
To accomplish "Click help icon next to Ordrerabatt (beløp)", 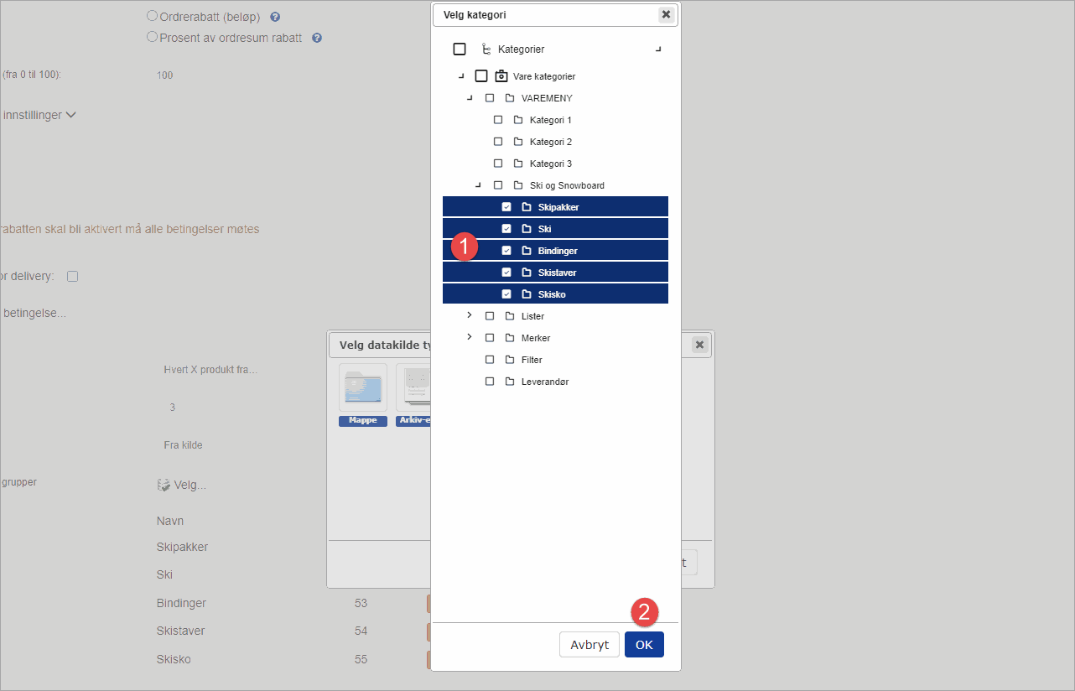I will tap(275, 17).
